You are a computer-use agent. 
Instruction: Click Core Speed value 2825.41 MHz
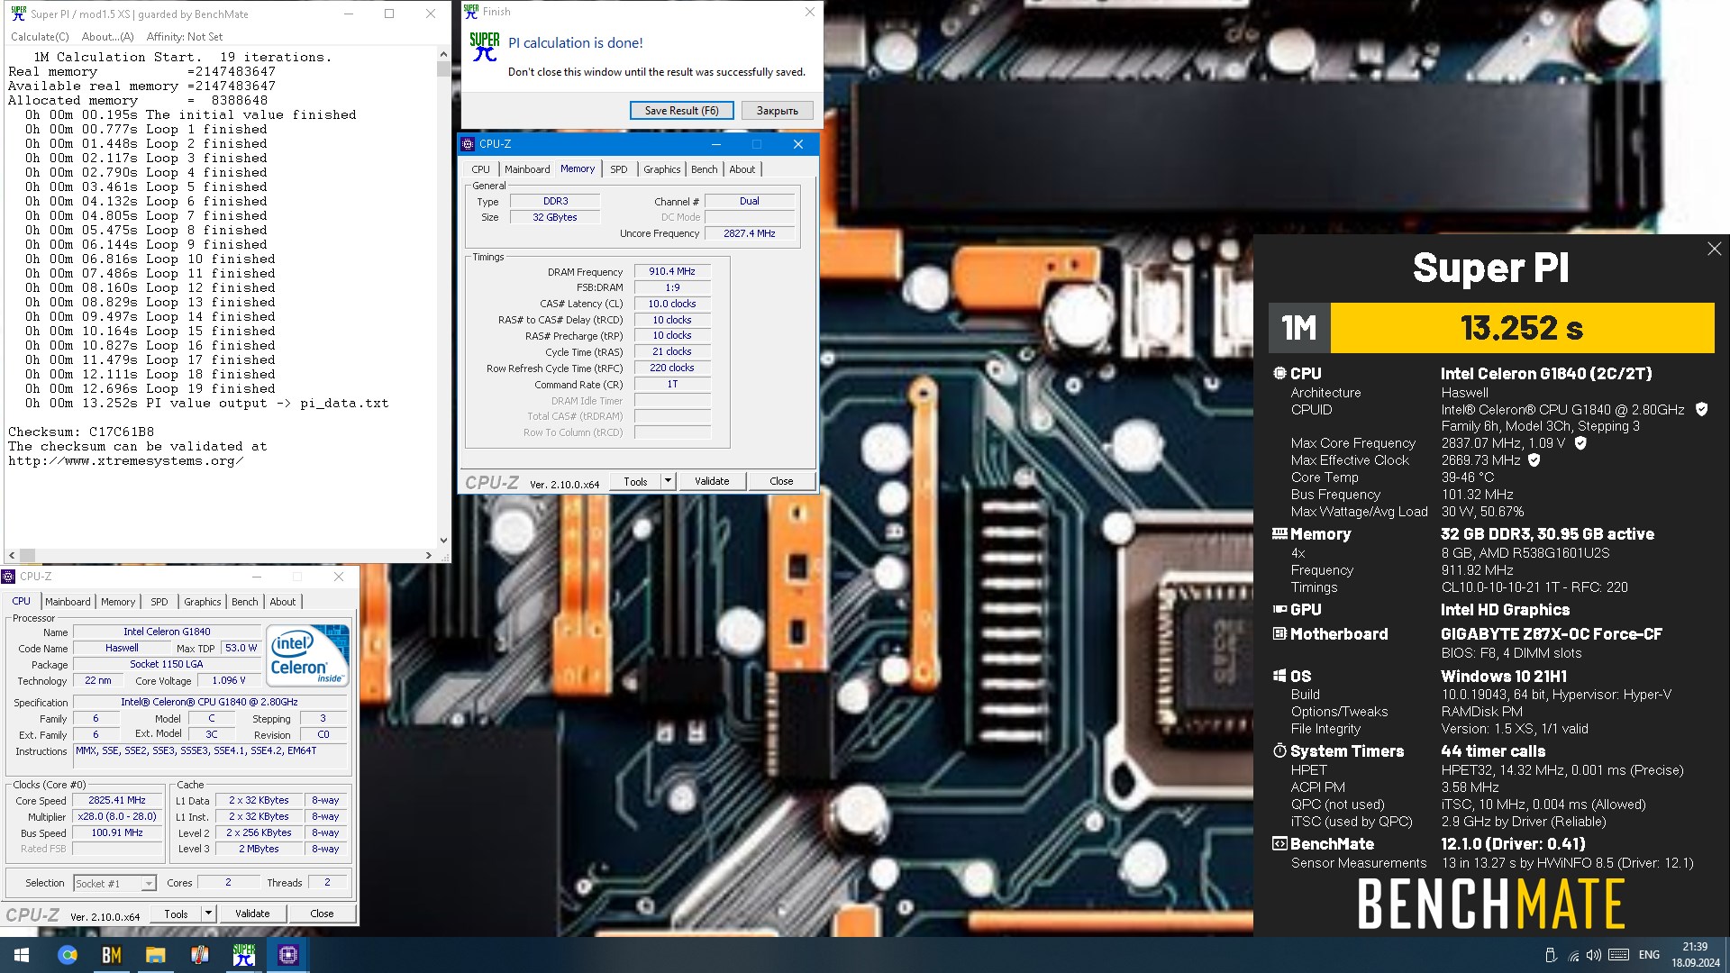click(117, 800)
